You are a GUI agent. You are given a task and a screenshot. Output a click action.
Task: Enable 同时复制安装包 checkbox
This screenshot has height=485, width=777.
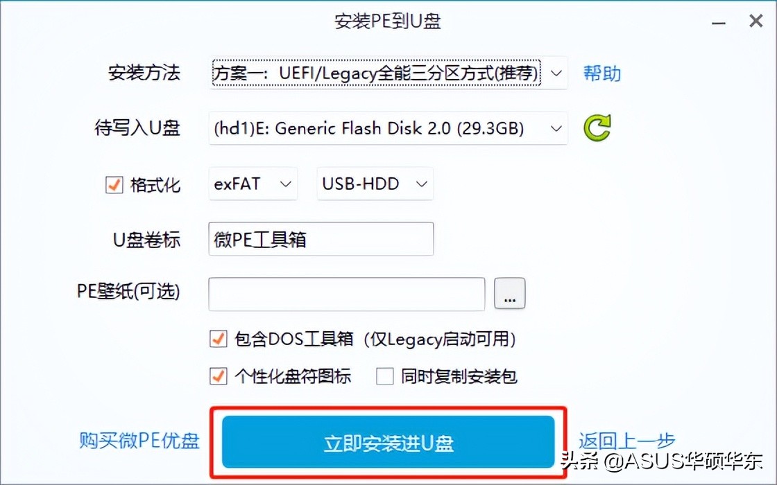384,376
